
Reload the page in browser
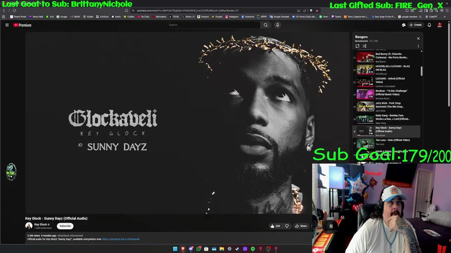click(x=14, y=11)
